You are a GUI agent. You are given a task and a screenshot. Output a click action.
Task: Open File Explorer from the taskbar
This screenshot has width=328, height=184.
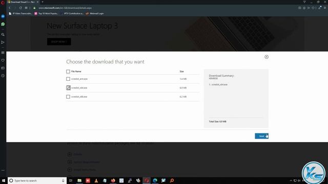(x=79, y=180)
